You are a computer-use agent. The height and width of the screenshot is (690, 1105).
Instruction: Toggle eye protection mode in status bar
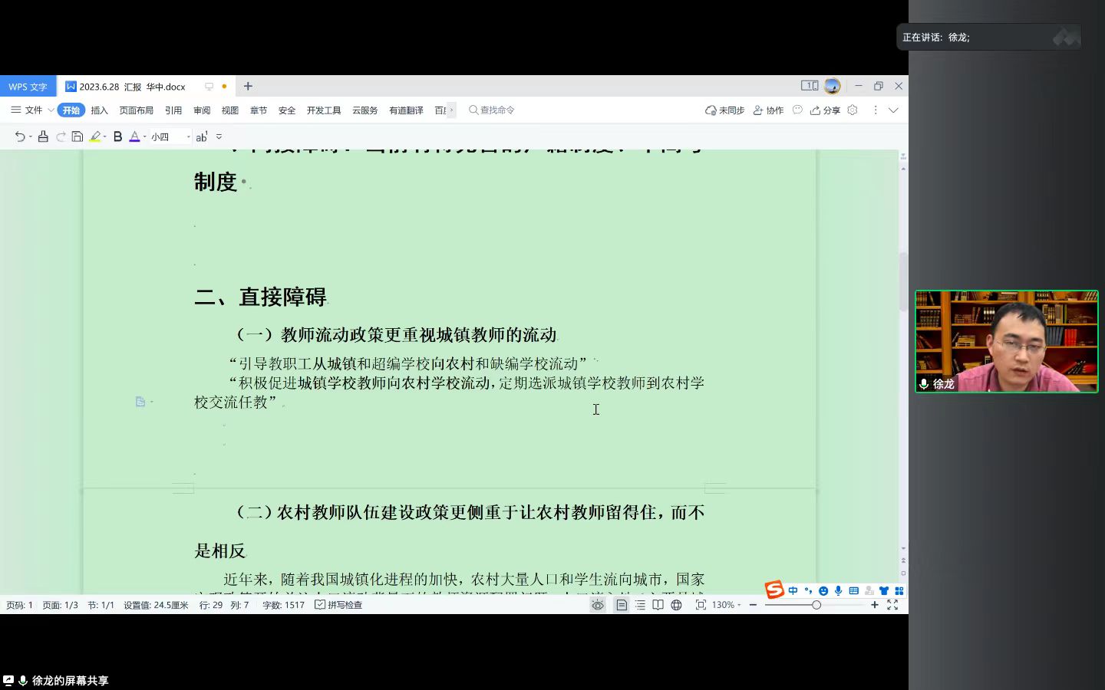pyautogui.click(x=598, y=605)
